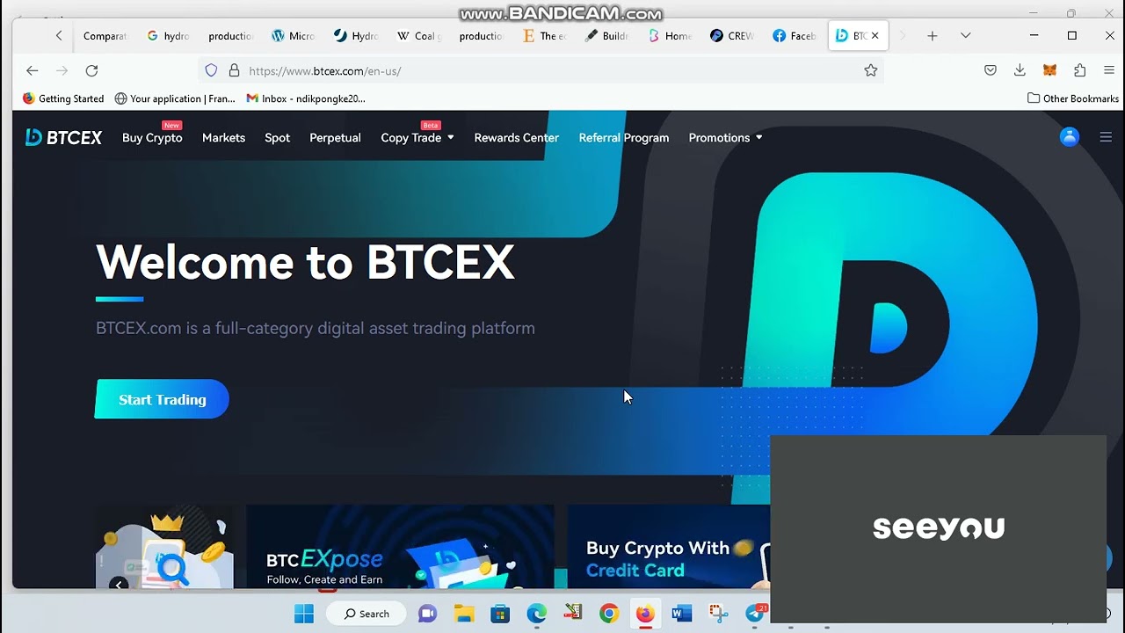This screenshot has width=1125, height=633.
Task: Open the Getting Started bookmark
Action: [63, 98]
